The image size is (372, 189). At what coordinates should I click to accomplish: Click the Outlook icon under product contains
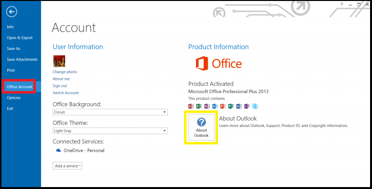[215, 106]
